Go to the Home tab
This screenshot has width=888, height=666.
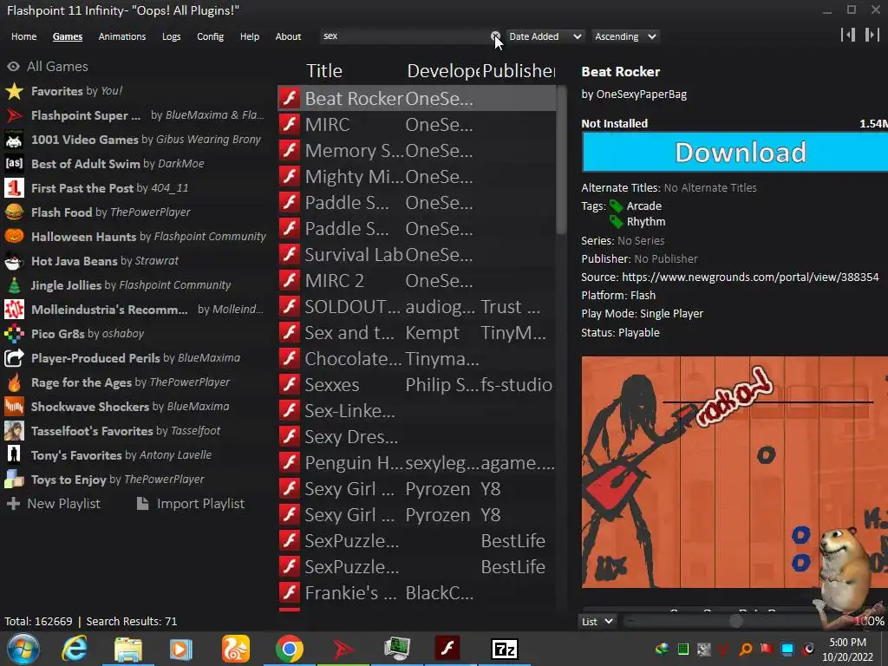pyautogui.click(x=23, y=36)
